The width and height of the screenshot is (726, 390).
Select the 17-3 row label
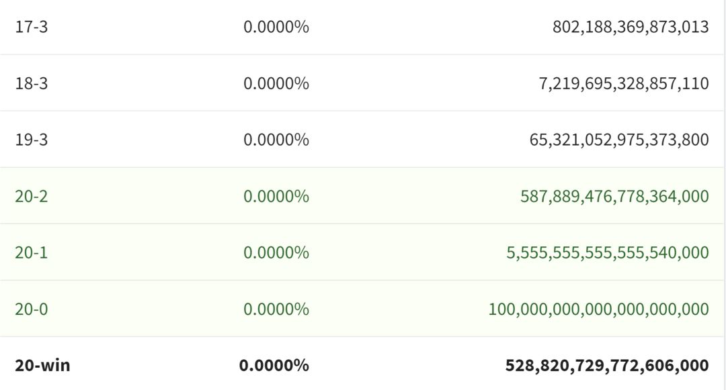31,27
